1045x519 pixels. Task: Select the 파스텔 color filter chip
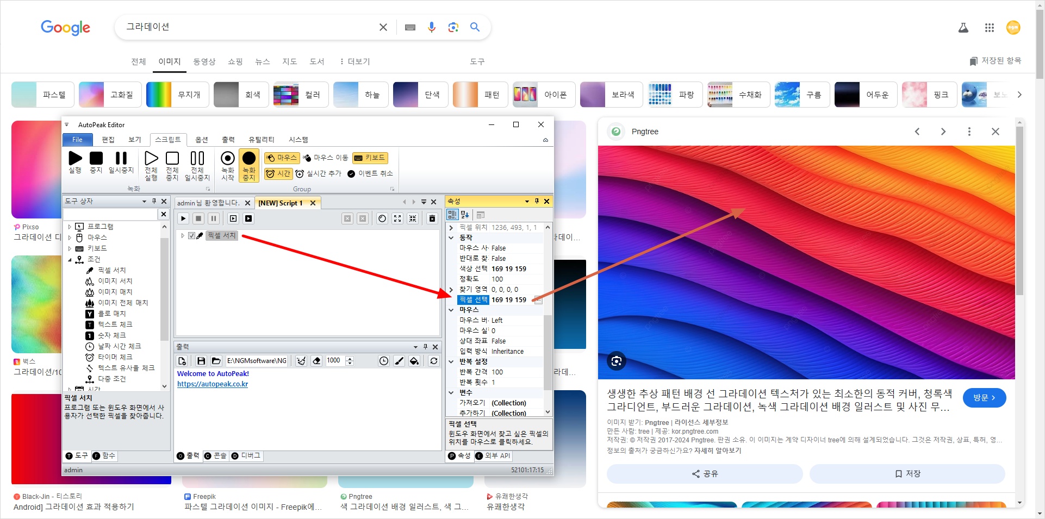[42, 95]
